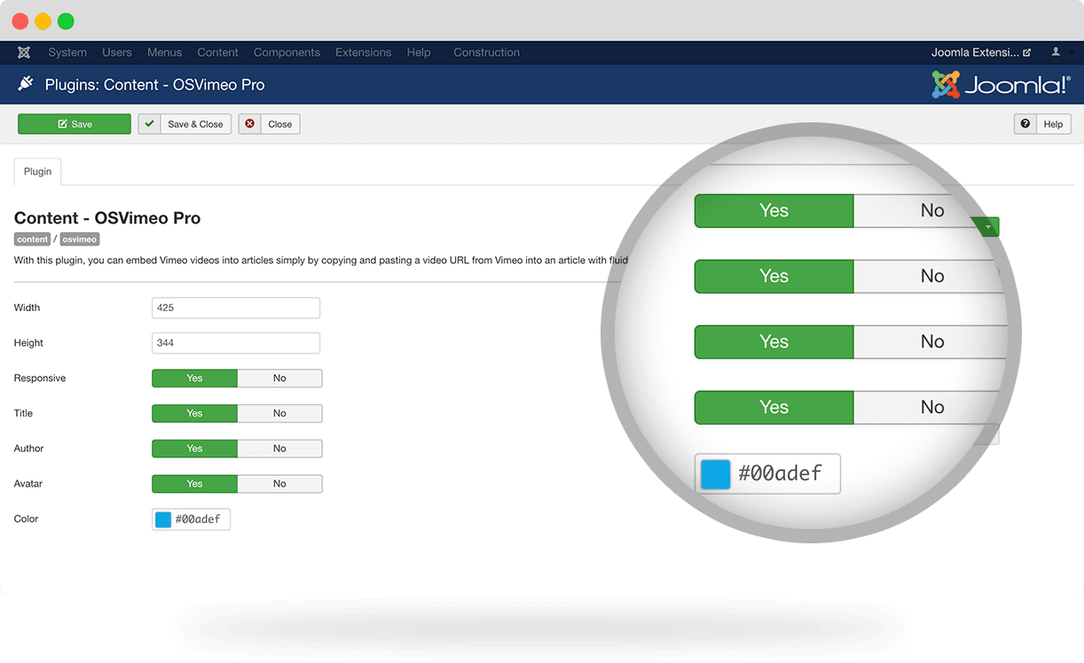
Task: Click the Close button in toolbar
Action: tap(269, 124)
